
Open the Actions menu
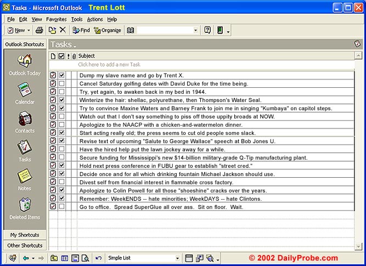(94, 19)
